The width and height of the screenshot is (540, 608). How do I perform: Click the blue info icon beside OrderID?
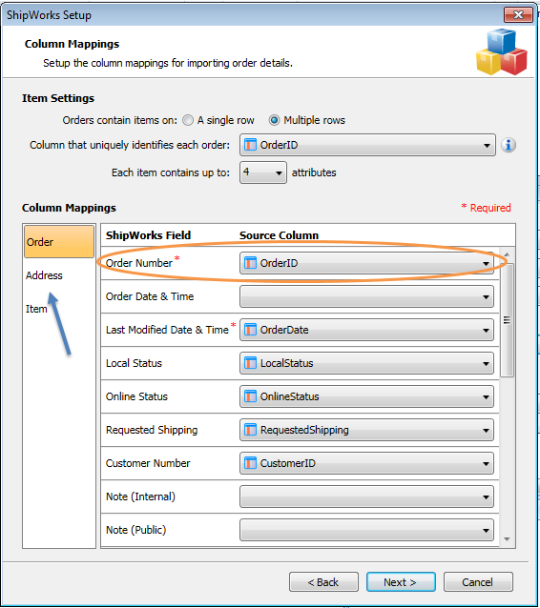point(509,145)
